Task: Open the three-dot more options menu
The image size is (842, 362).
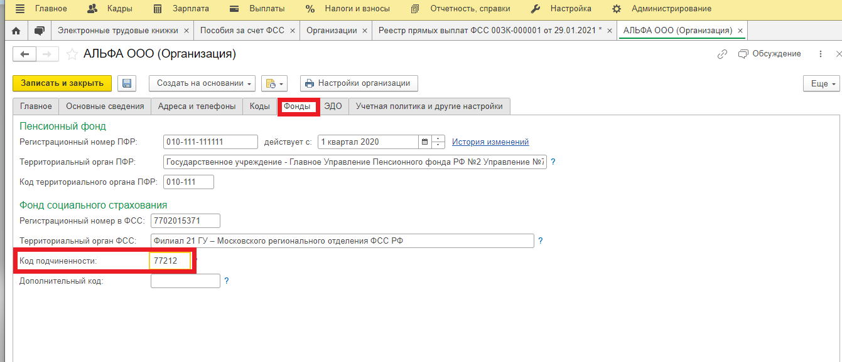Action: pos(820,54)
